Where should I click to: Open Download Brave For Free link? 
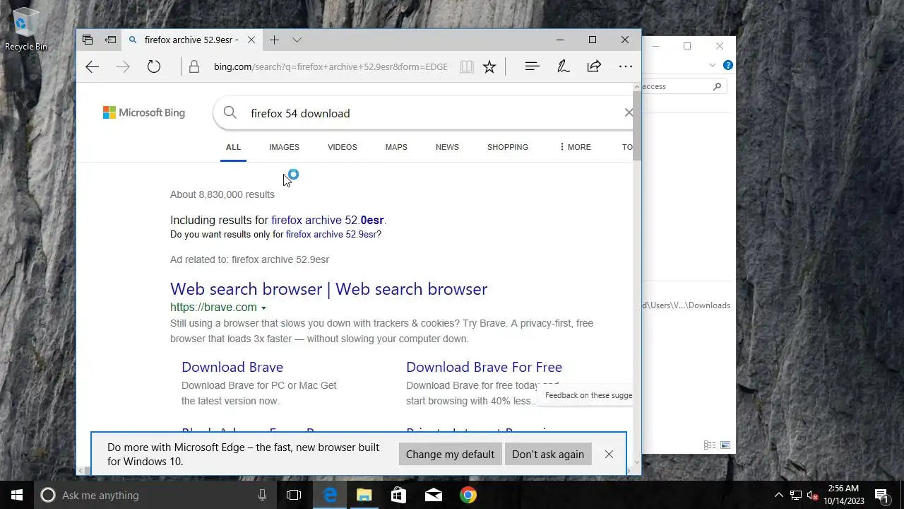click(x=484, y=367)
